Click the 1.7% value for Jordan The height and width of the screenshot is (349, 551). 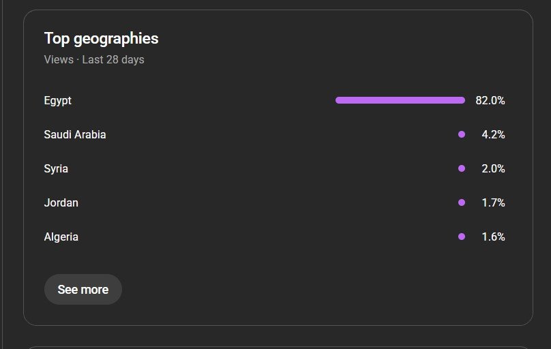493,202
